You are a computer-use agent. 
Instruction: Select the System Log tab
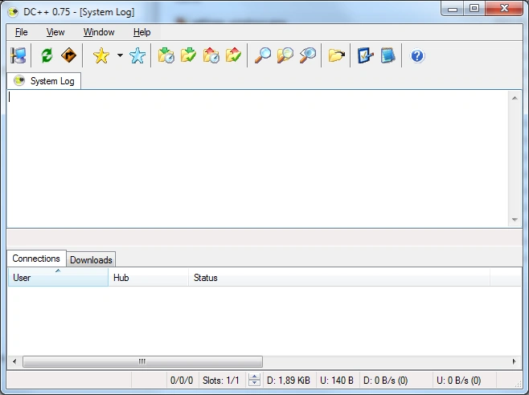pos(44,81)
